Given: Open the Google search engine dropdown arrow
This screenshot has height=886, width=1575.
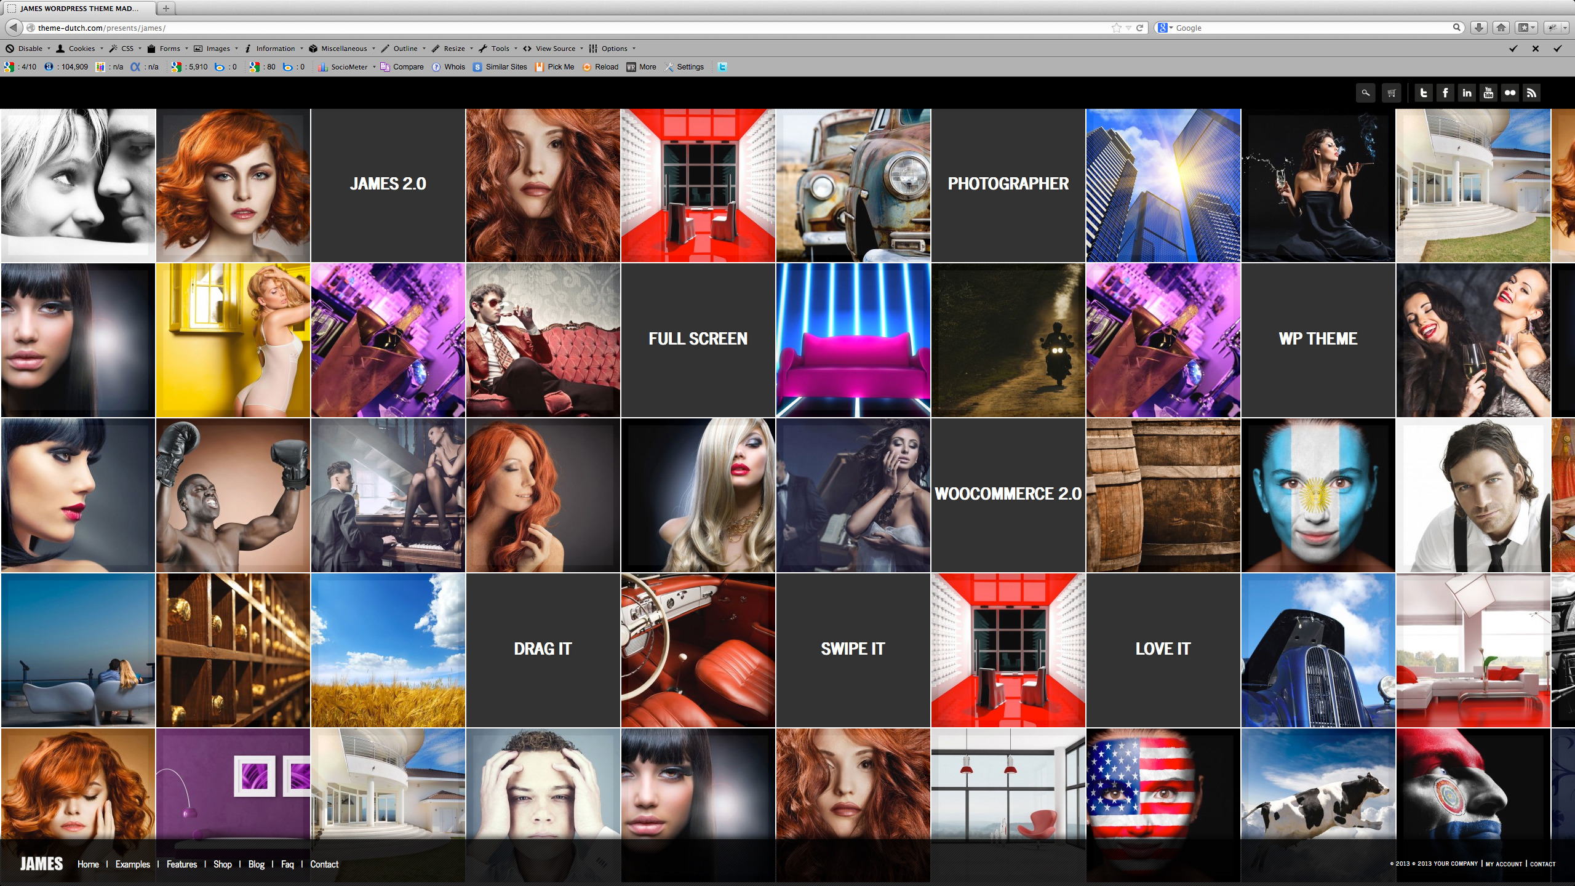Looking at the screenshot, I should click(x=1171, y=28).
